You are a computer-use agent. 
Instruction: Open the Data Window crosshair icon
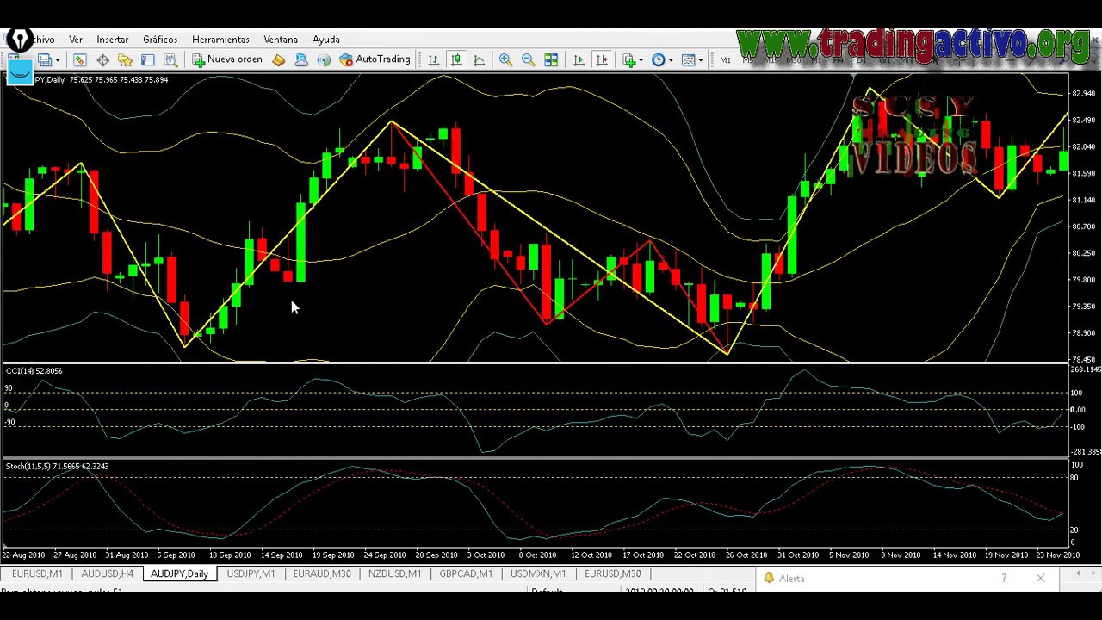click(x=102, y=59)
